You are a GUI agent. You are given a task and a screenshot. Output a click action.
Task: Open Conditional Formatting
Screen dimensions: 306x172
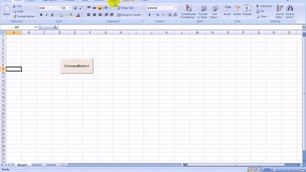point(188,11)
